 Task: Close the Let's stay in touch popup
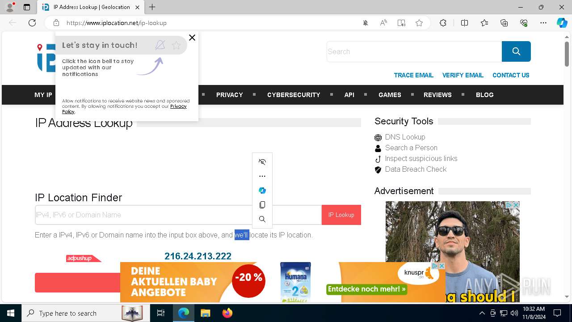[192, 38]
